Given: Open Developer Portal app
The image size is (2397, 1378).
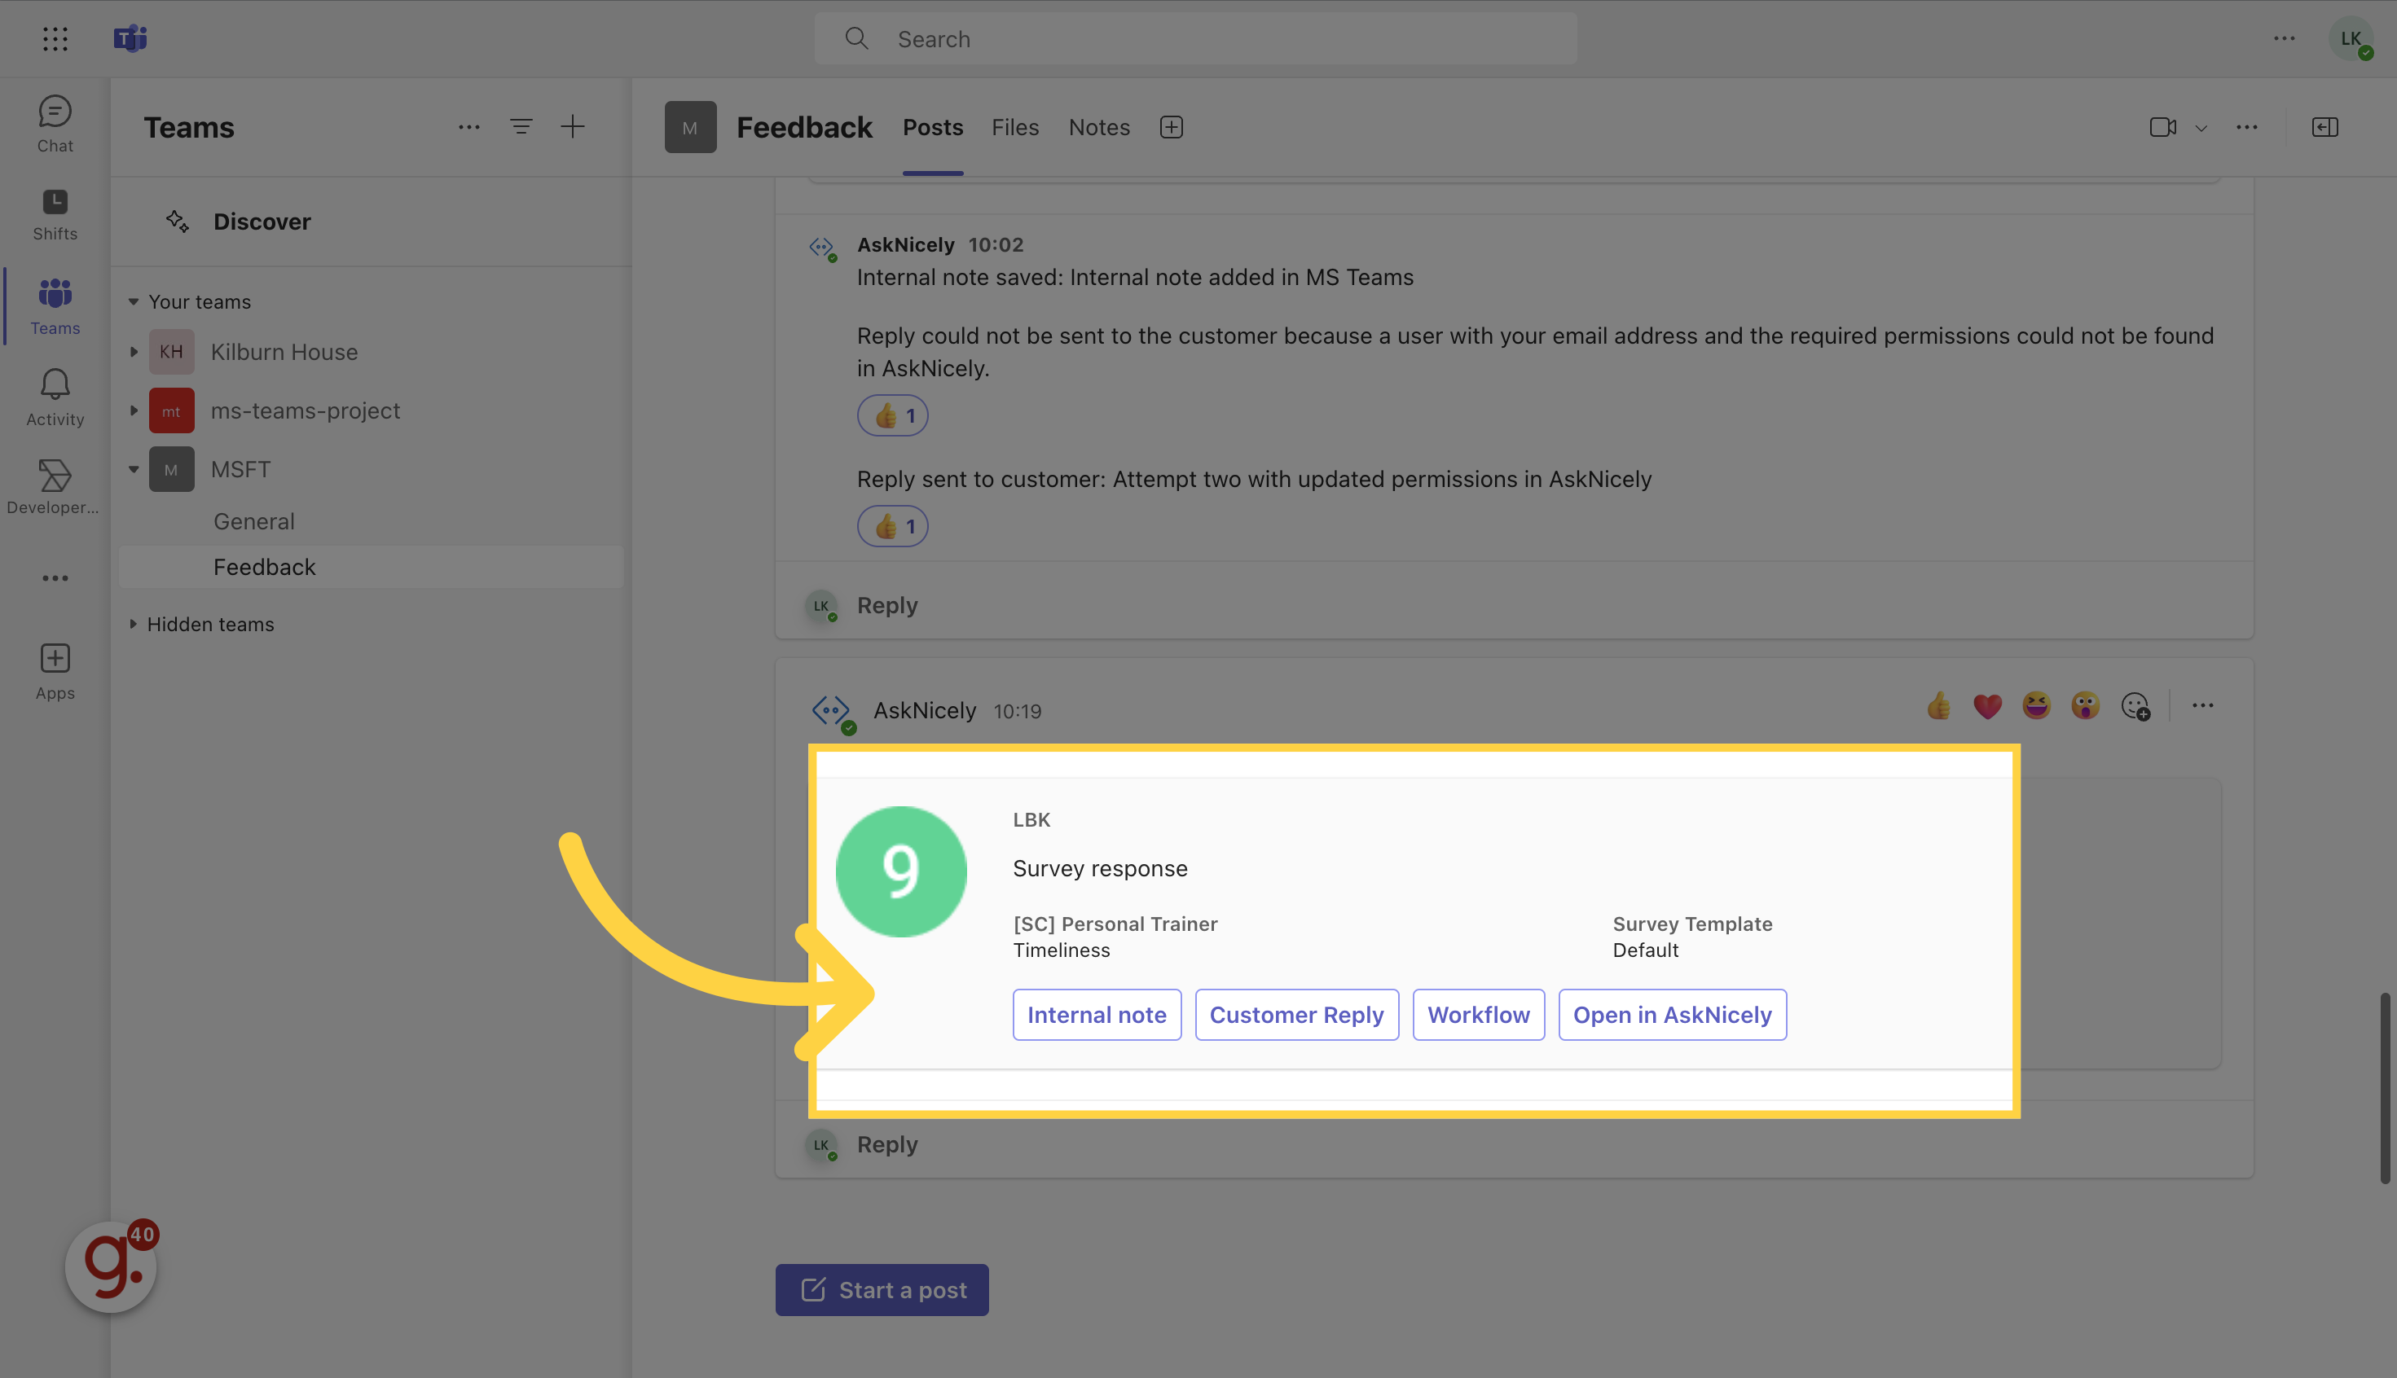Looking at the screenshot, I should click(x=53, y=487).
